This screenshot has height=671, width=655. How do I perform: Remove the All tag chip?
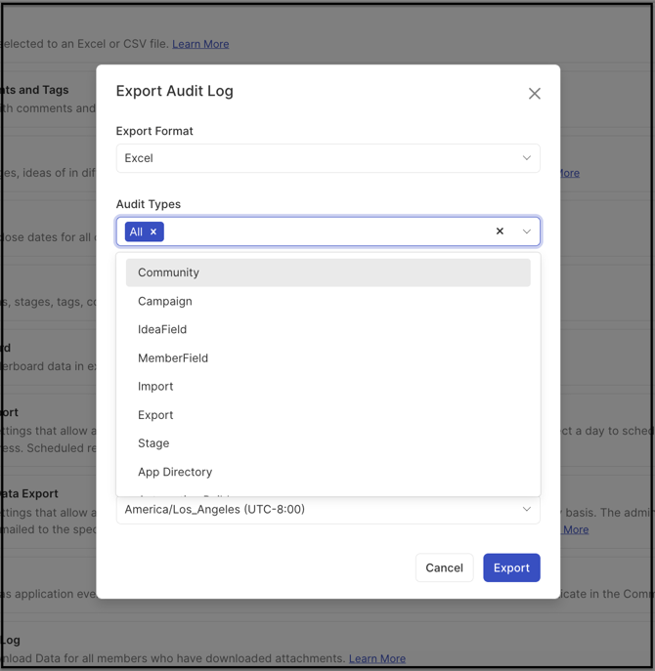pyautogui.click(x=153, y=231)
